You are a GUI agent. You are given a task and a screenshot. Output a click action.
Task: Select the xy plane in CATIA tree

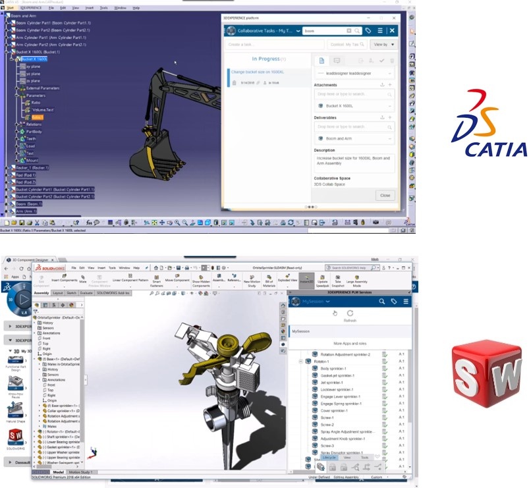(x=33, y=67)
